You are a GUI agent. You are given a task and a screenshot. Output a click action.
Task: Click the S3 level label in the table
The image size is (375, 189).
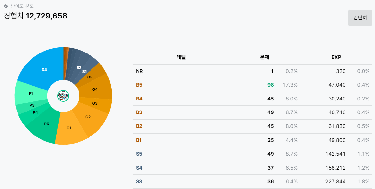[139, 181]
